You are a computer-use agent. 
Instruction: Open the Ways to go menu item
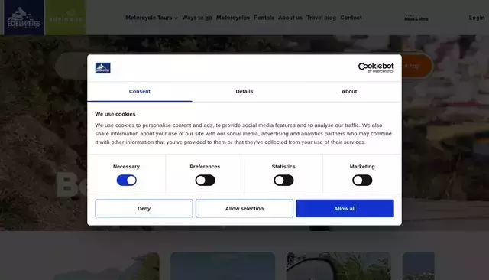tap(197, 18)
